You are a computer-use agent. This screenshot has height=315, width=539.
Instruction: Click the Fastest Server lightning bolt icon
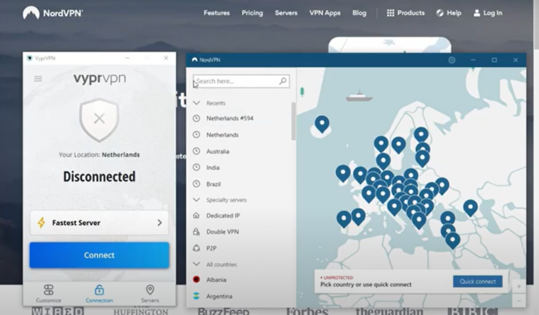coord(41,222)
